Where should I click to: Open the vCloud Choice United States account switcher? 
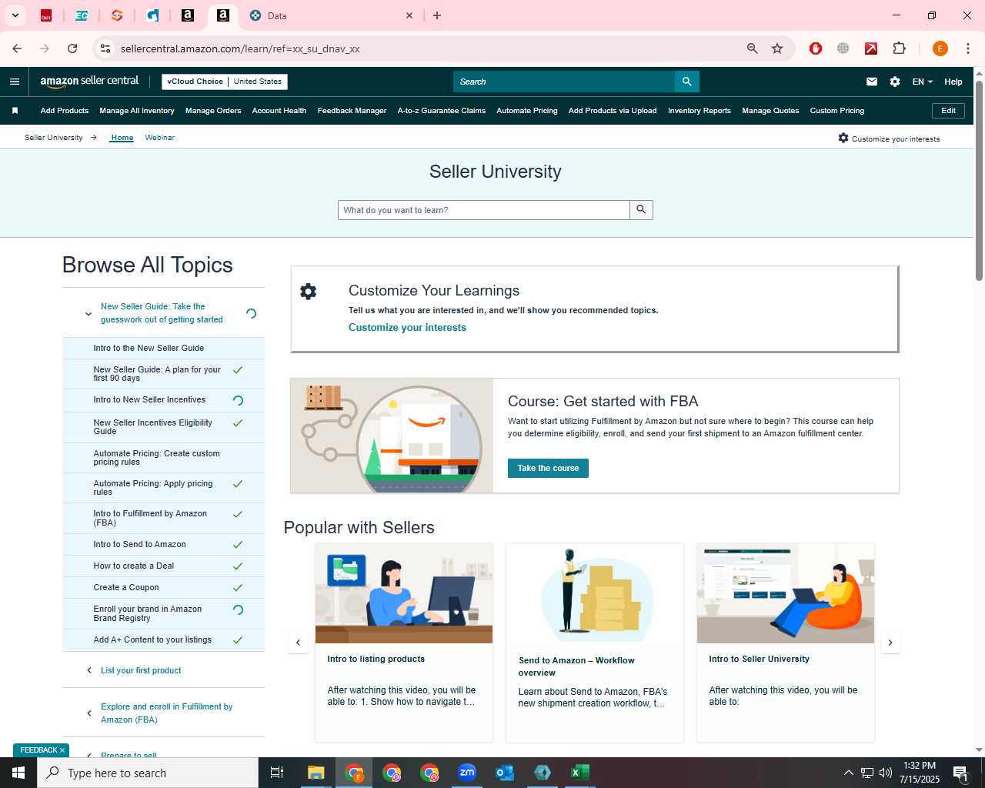click(x=224, y=82)
